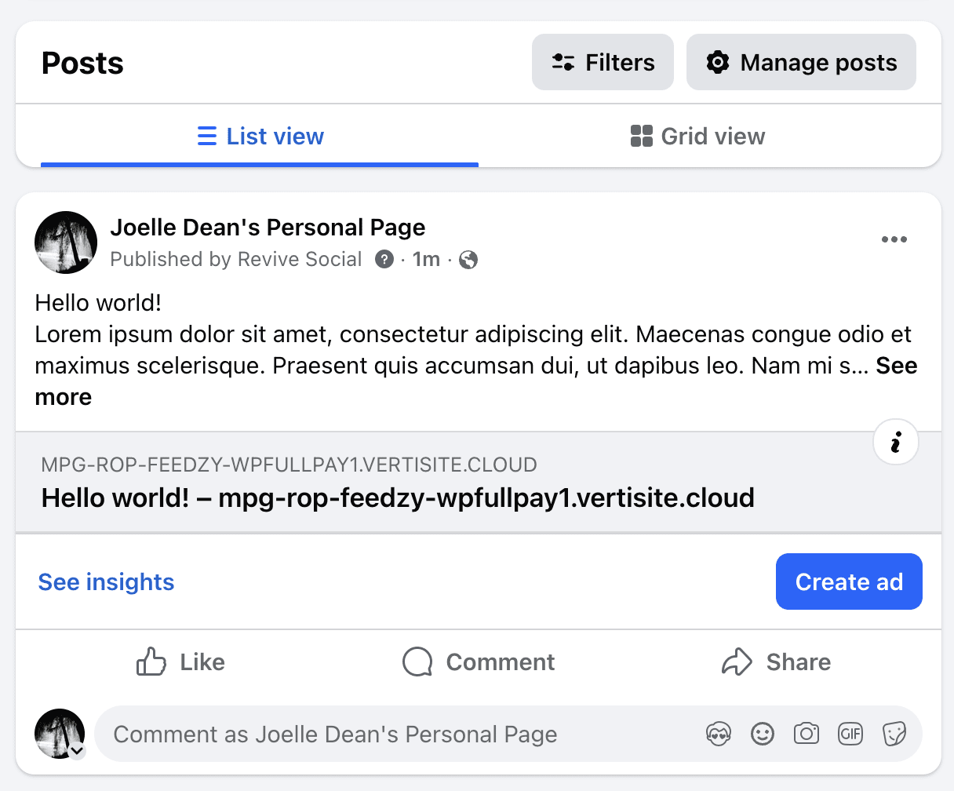This screenshot has height=791, width=954.
Task: Open the See insights link
Action: click(x=107, y=582)
